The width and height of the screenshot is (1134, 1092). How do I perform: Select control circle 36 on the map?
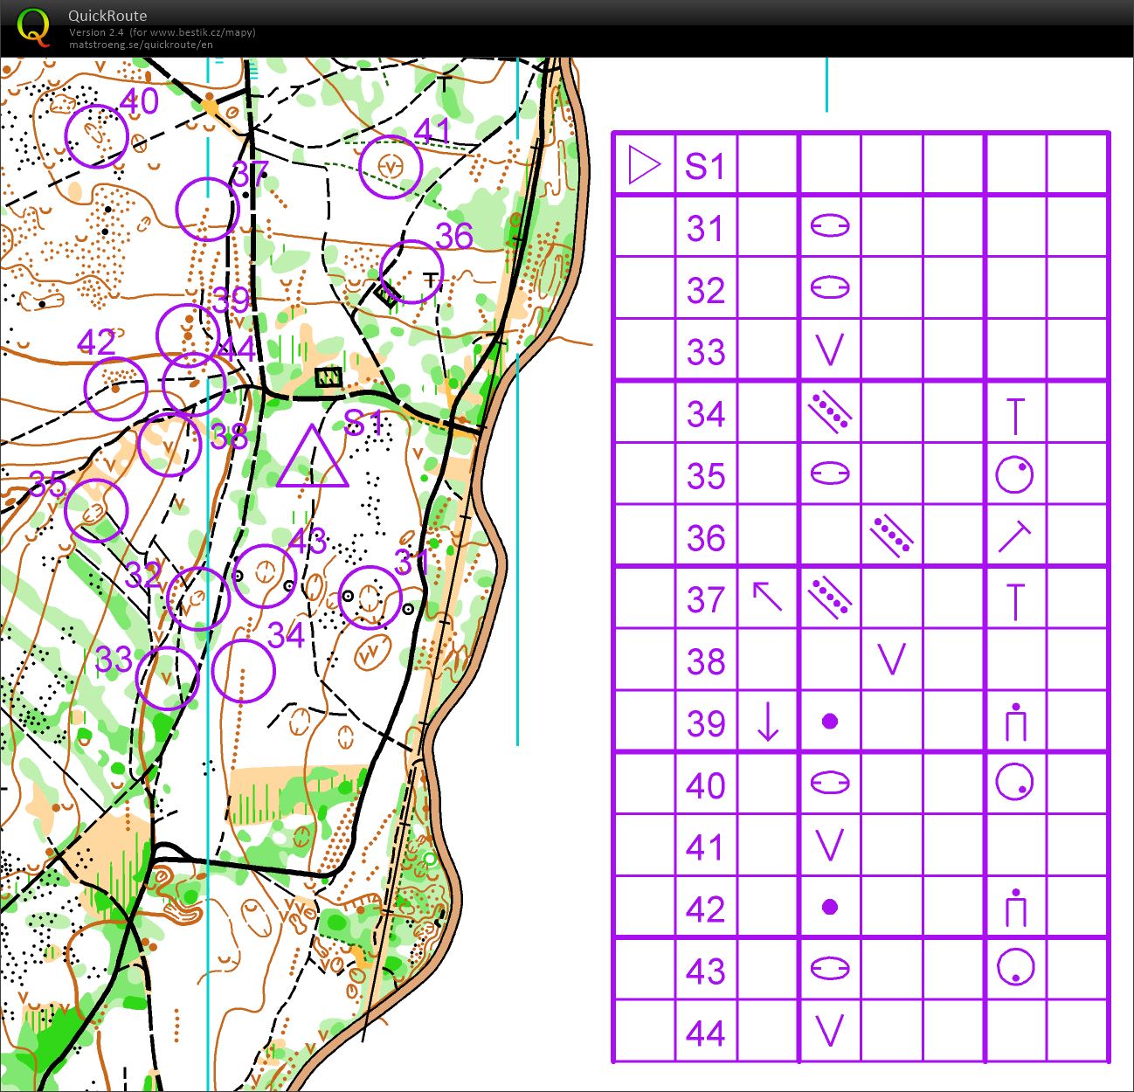(x=411, y=272)
